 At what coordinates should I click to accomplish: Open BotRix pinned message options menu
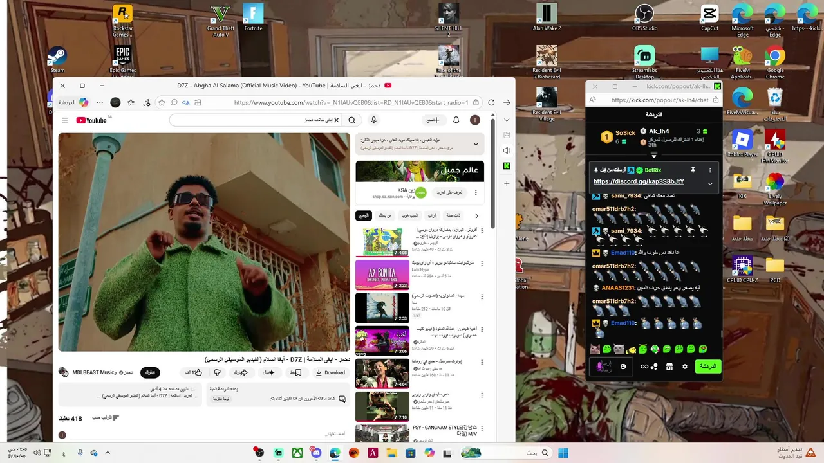(x=710, y=170)
